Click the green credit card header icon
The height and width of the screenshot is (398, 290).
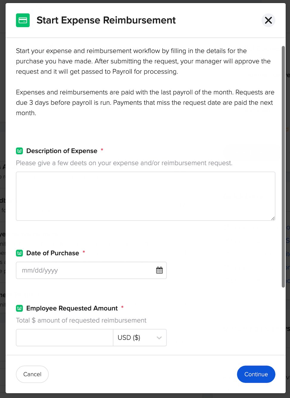[23, 20]
